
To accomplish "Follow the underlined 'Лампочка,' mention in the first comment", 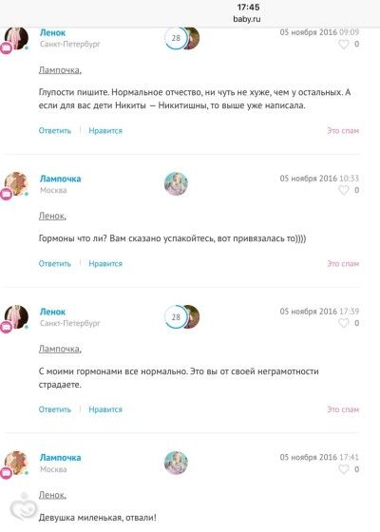I will coord(60,70).
